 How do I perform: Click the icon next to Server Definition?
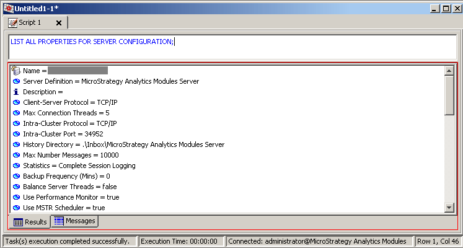pos(16,81)
